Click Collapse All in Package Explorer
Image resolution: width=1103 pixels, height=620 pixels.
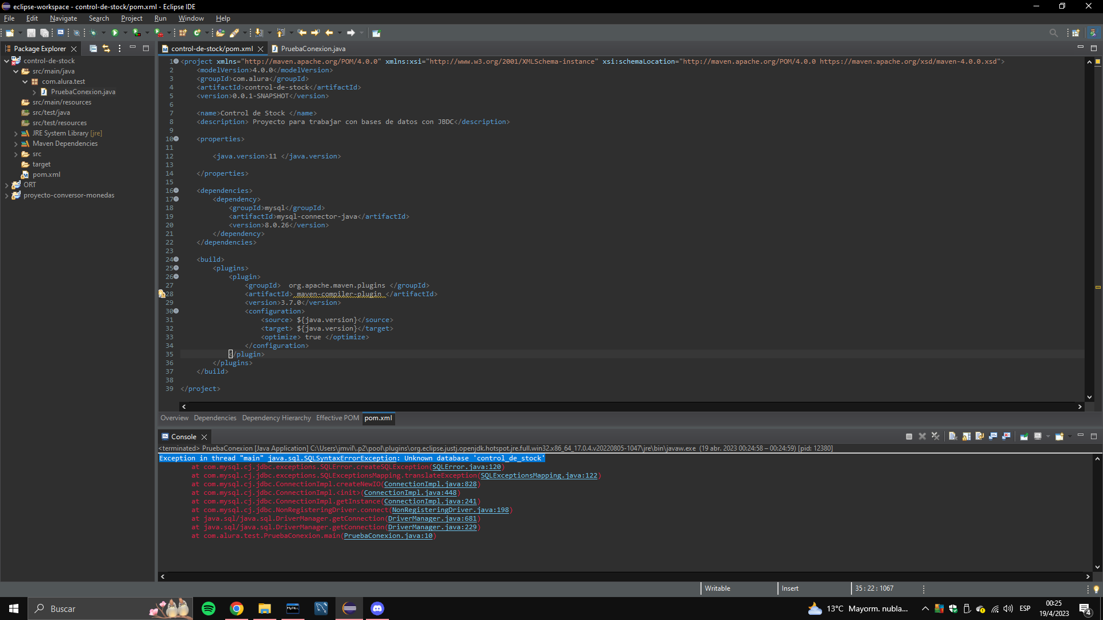(x=93, y=49)
